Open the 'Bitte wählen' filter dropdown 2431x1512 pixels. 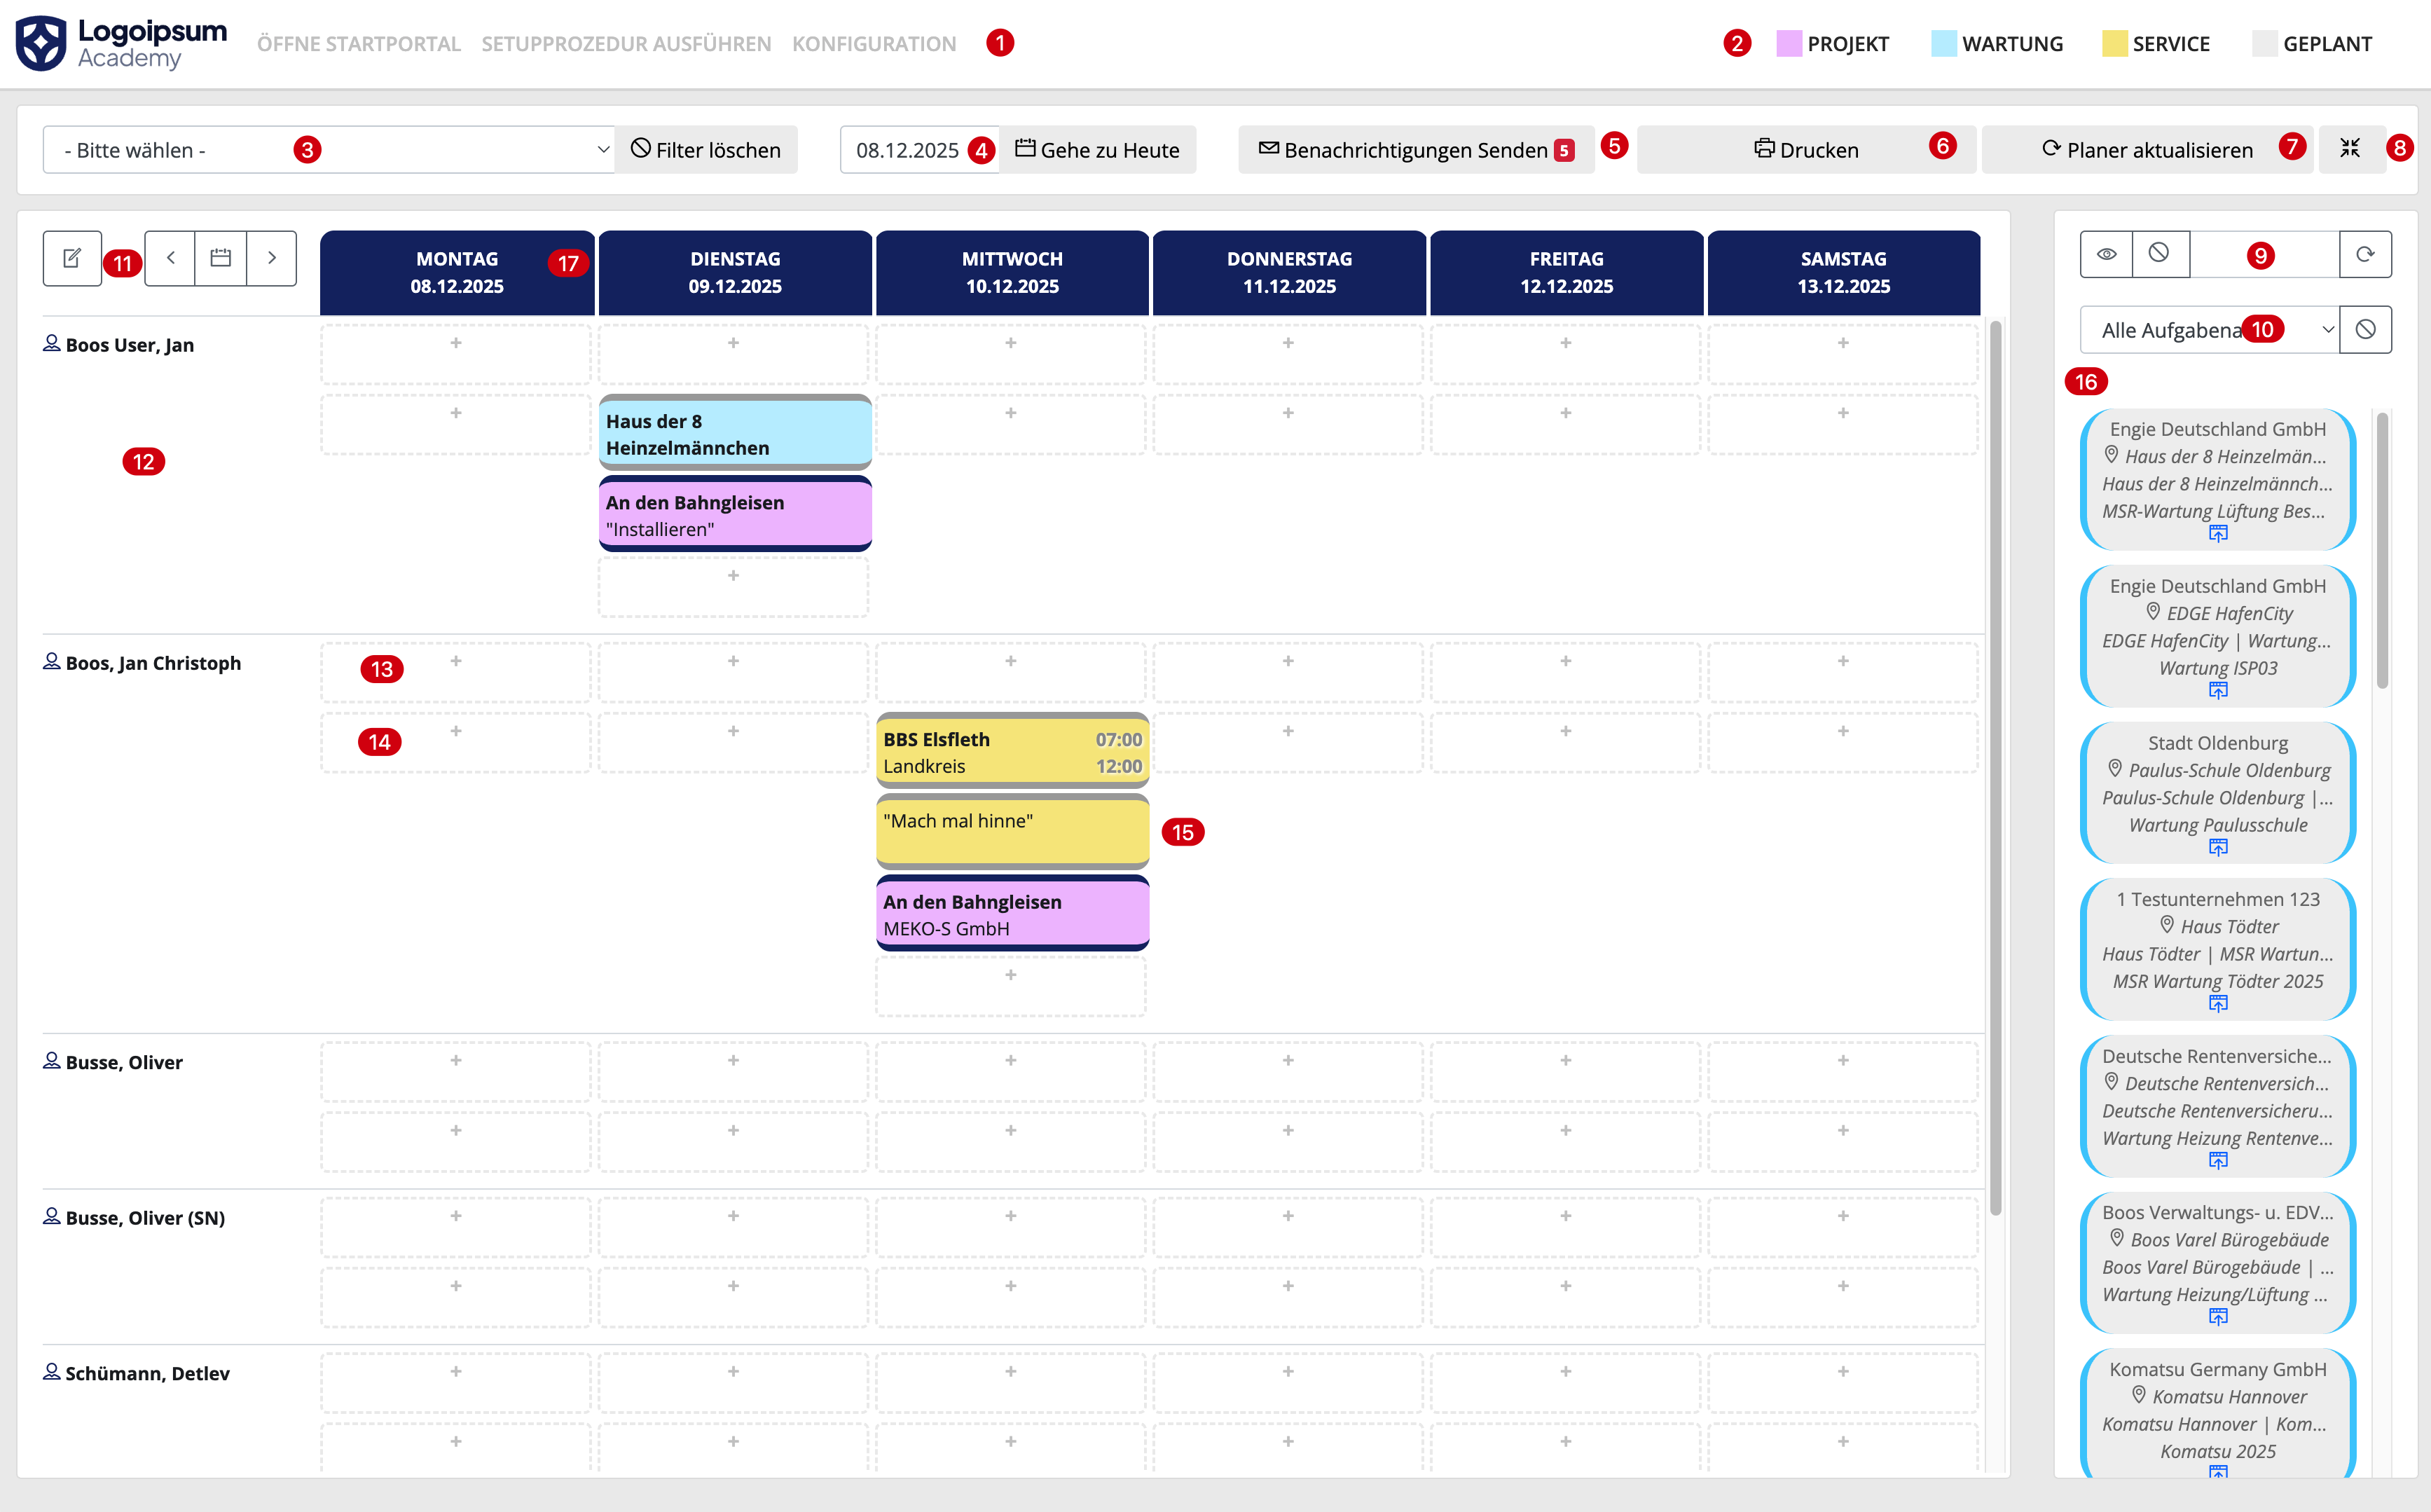click(x=328, y=150)
